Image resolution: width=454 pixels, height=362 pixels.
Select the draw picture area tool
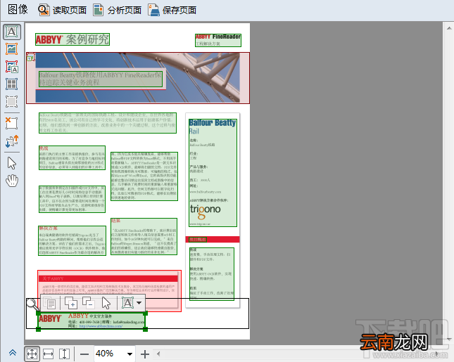[12, 49]
